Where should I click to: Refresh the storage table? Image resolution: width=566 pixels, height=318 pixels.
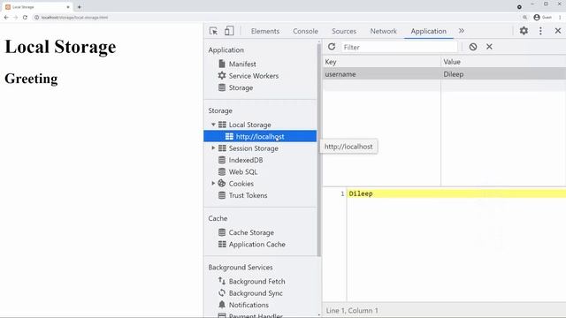point(332,47)
